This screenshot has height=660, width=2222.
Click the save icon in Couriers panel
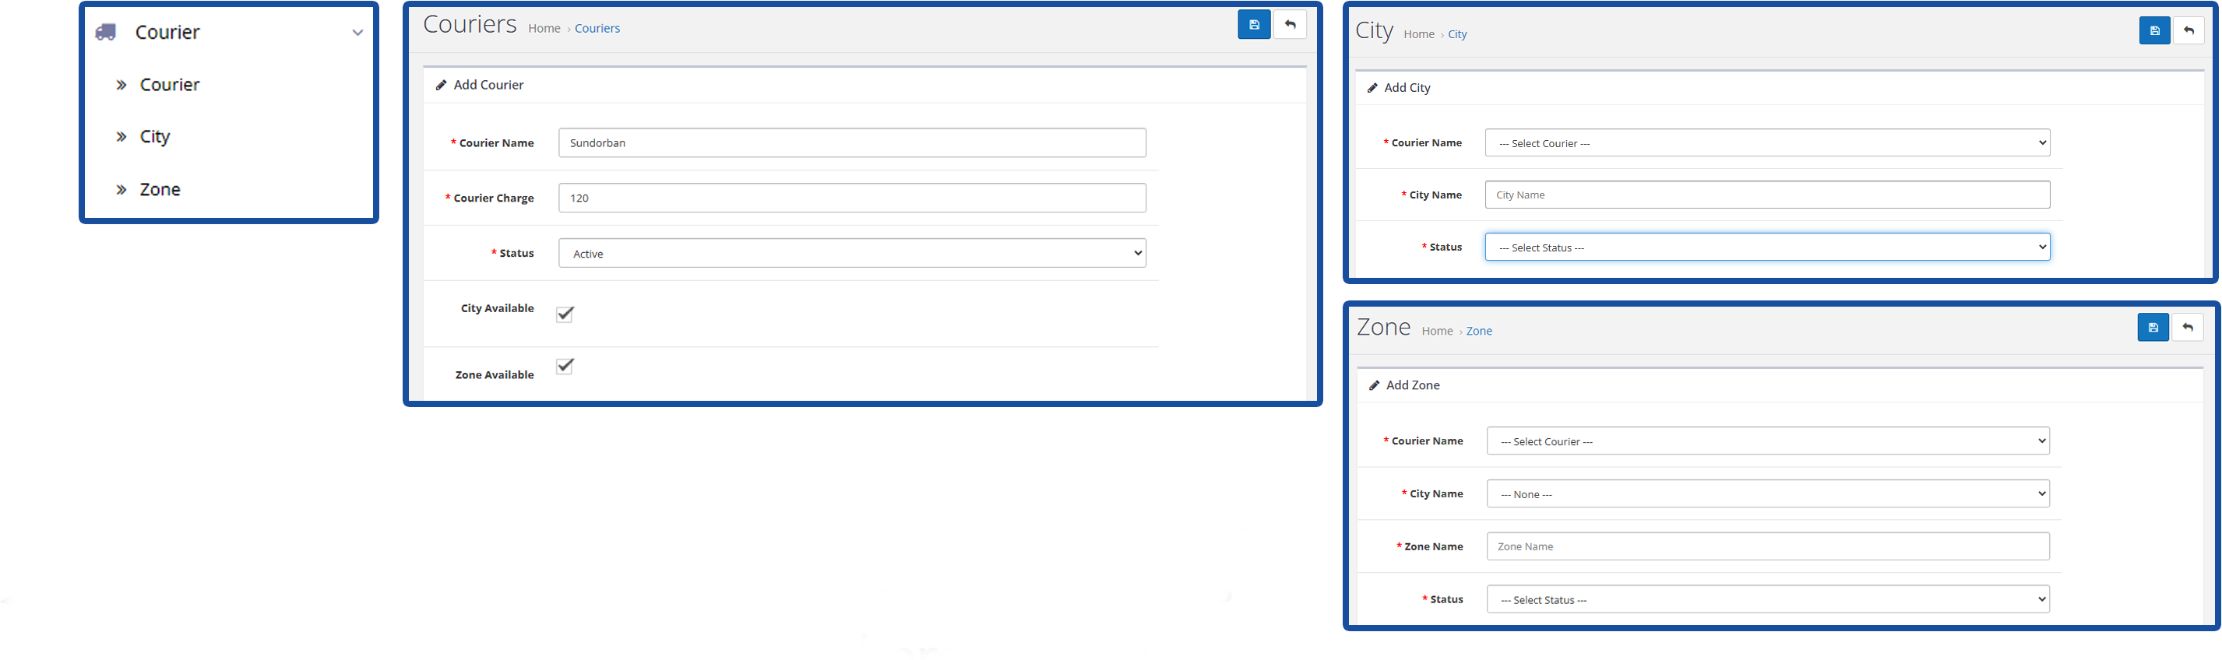point(1253,25)
